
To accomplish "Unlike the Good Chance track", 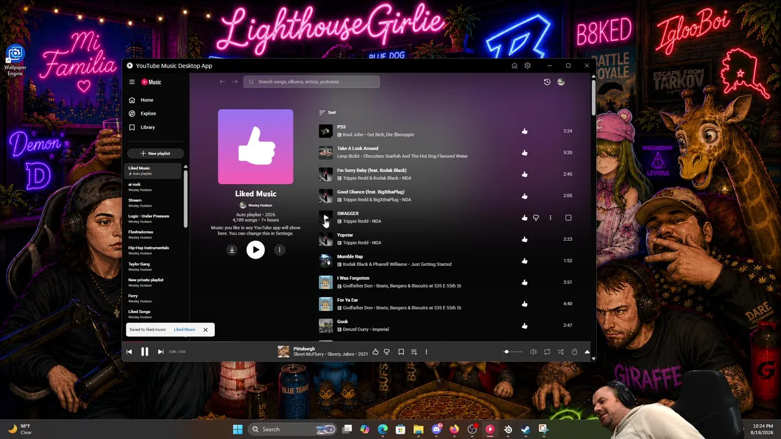I will coord(525,196).
